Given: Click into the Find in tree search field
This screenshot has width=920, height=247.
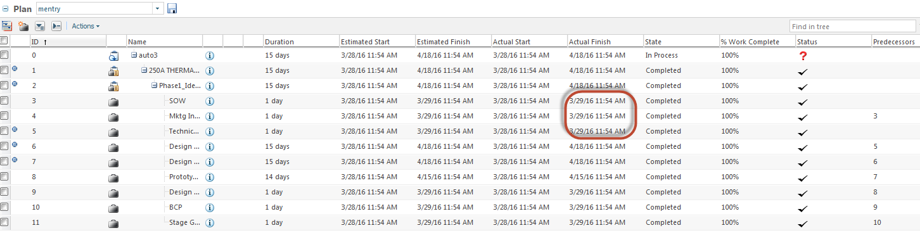Looking at the screenshot, I should coord(853,27).
